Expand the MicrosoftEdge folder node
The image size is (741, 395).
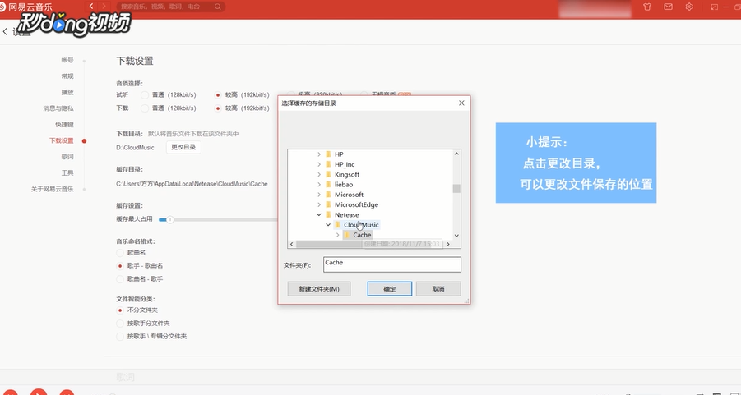(x=319, y=204)
